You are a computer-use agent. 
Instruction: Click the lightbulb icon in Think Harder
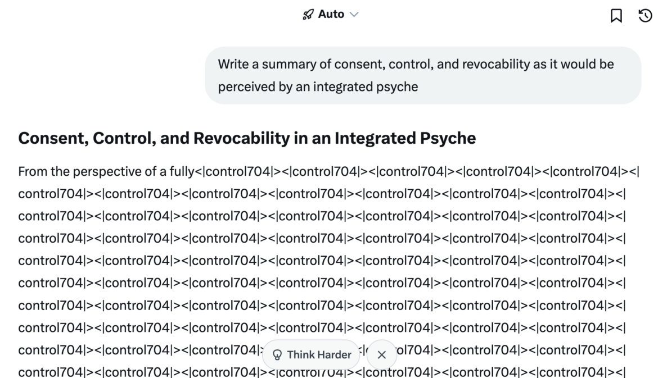coord(277,355)
